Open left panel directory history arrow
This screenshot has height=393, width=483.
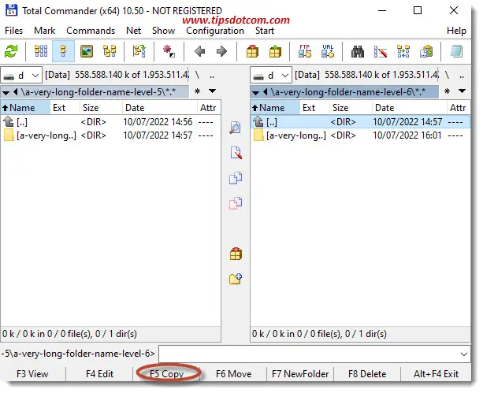(x=212, y=91)
